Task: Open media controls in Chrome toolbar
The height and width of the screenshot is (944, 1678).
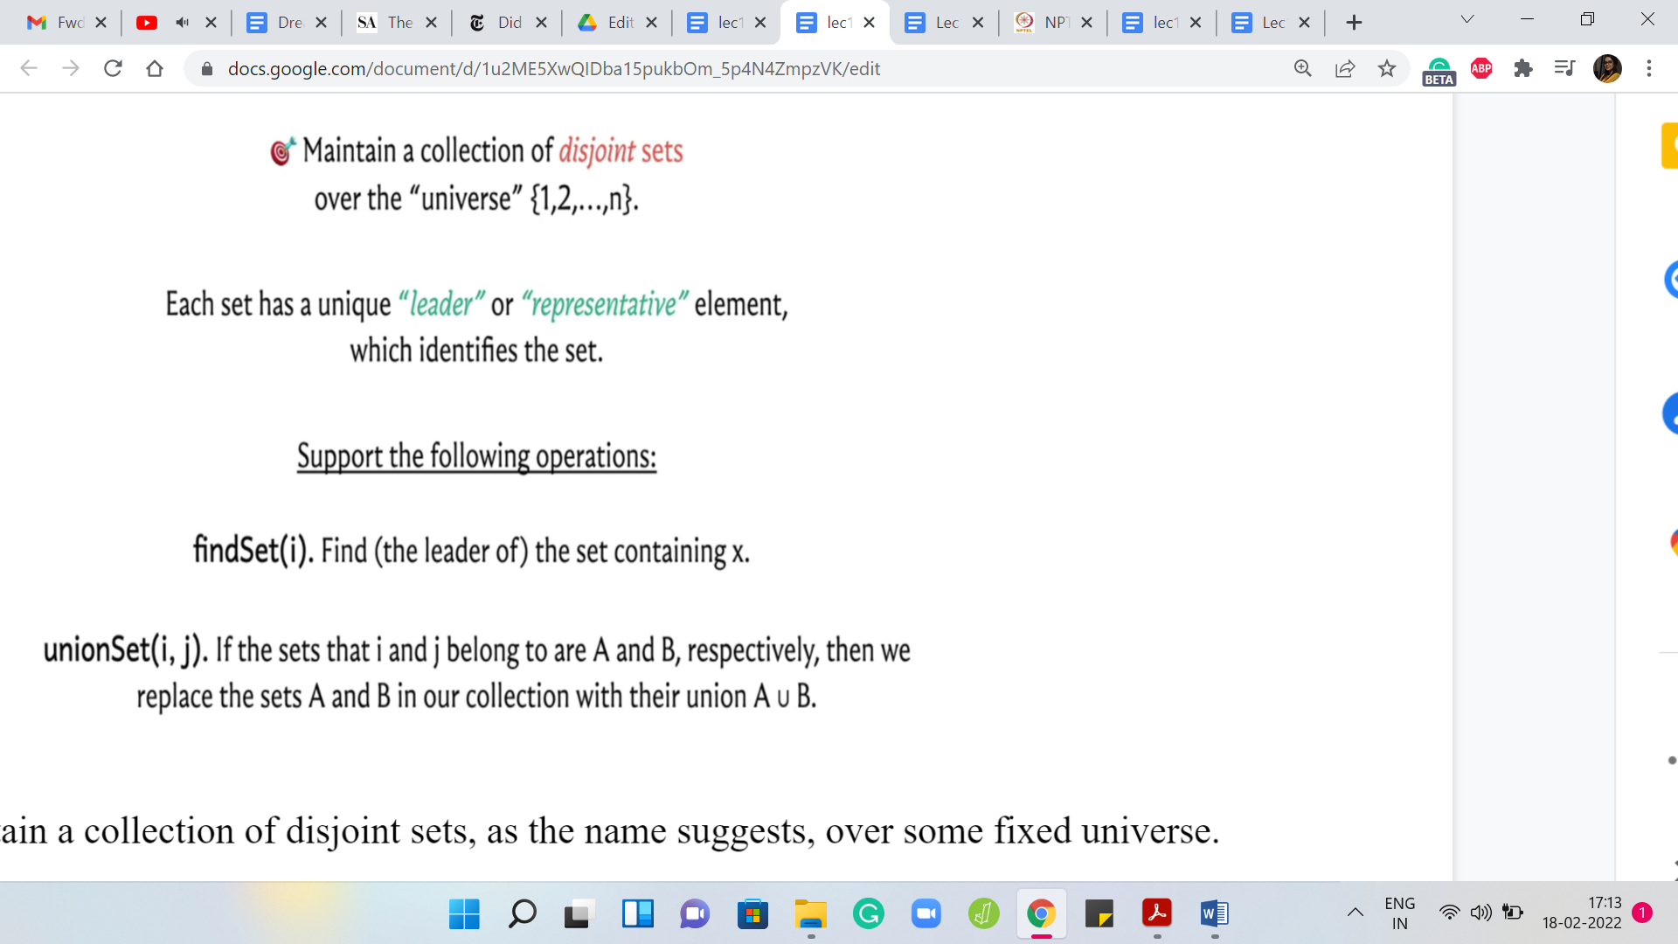Action: point(1564,68)
